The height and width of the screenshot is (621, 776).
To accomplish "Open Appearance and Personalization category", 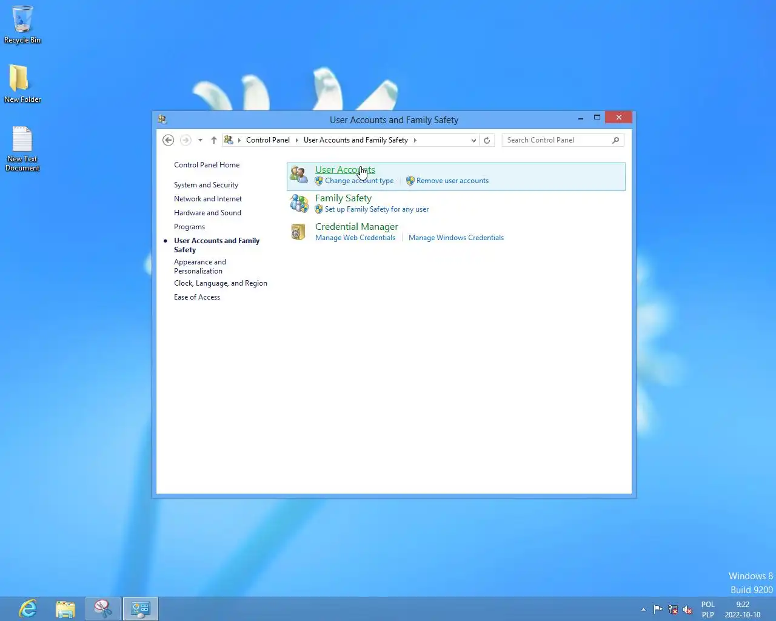I will click(200, 266).
